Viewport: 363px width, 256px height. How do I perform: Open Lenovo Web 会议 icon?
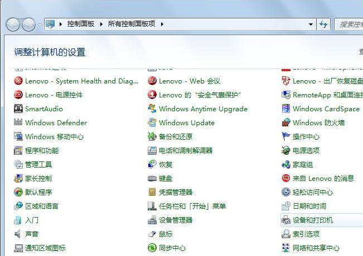152,81
